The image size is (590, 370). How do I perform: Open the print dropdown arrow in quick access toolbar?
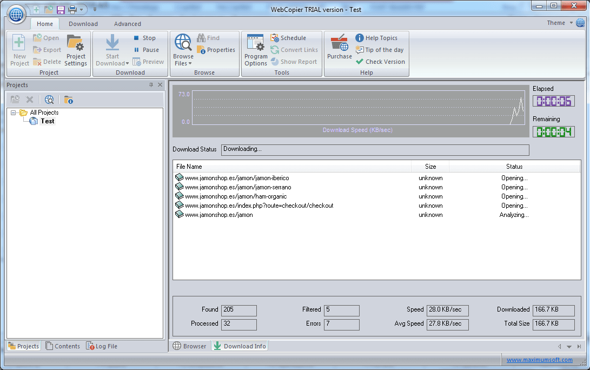pyautogui.click(x=81, y=10)
